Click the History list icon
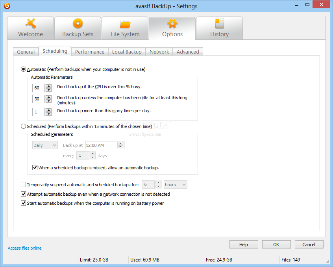This screenshot has height=267, width=333. coord(220,23)
